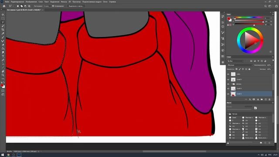Screen dimensions: 279x157
Task: Select the Type tool
Action: tap(3, 56)
